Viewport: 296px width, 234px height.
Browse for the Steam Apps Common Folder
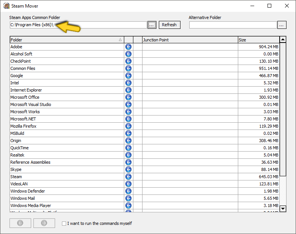coord(152,25)
